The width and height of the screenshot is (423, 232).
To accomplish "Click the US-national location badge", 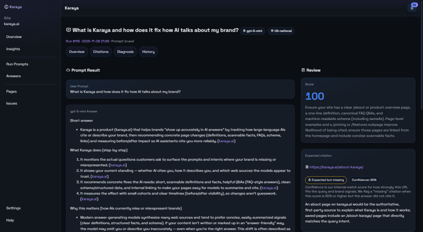I will [281, 31].
